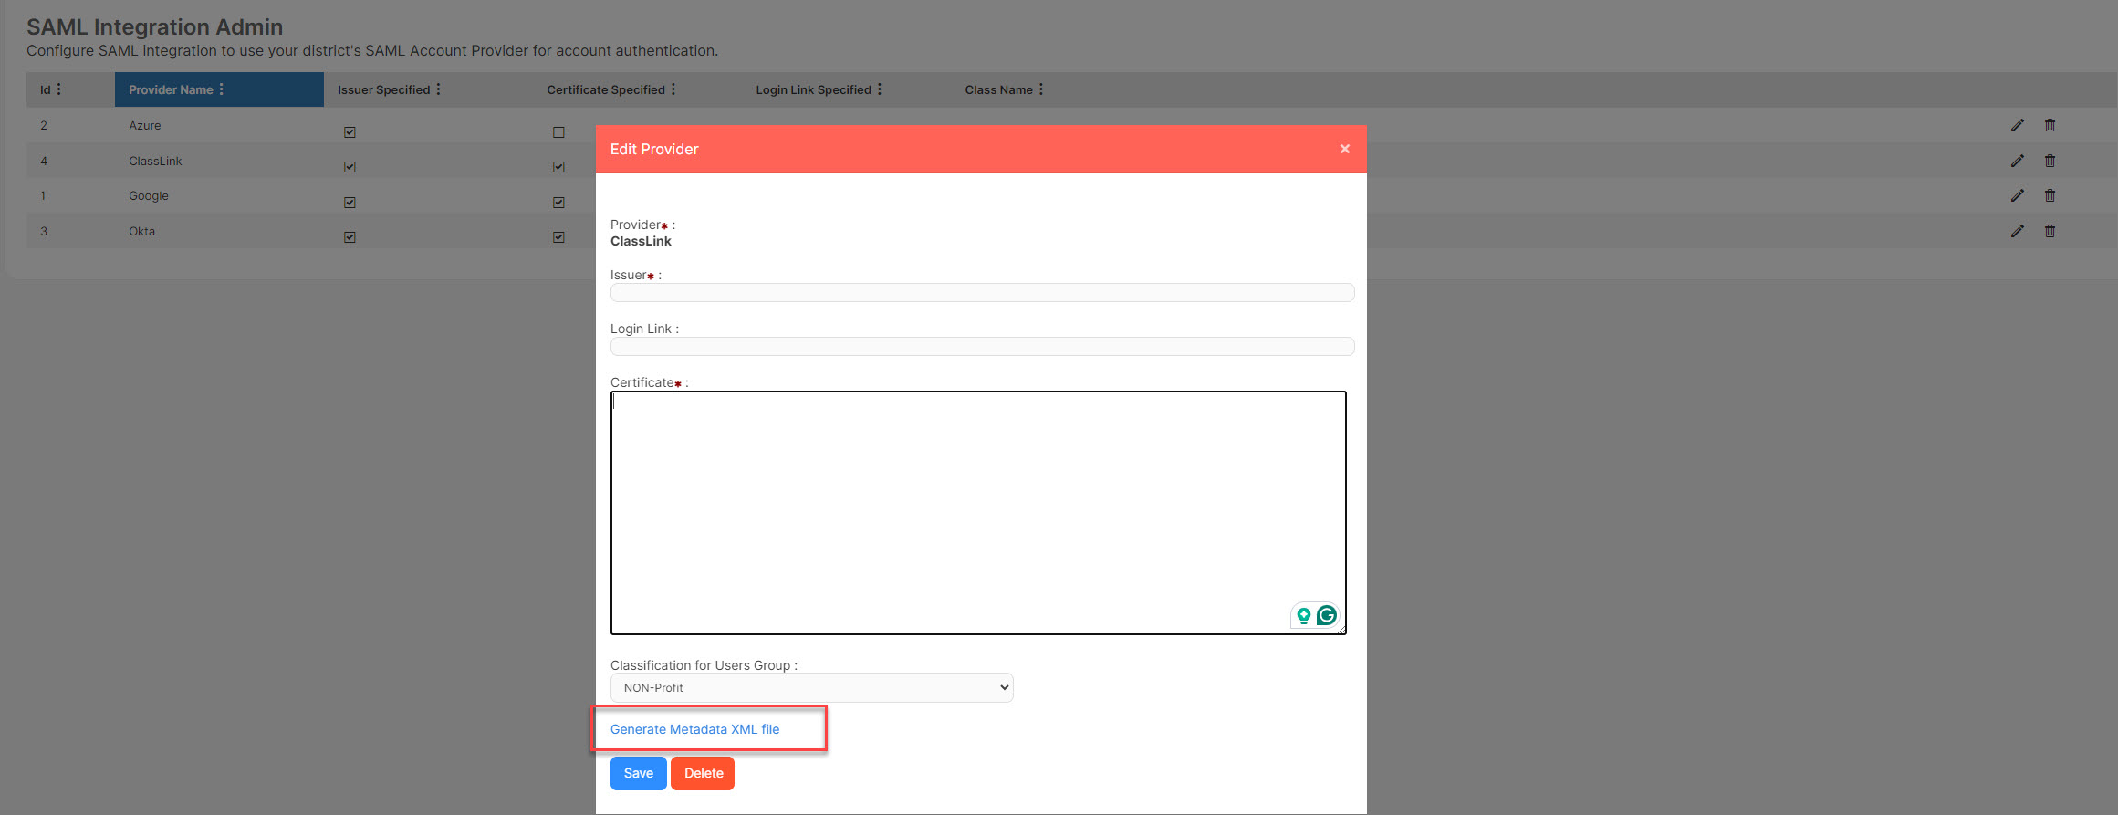Click the ClassLink row pencil edit icon

2017,161
